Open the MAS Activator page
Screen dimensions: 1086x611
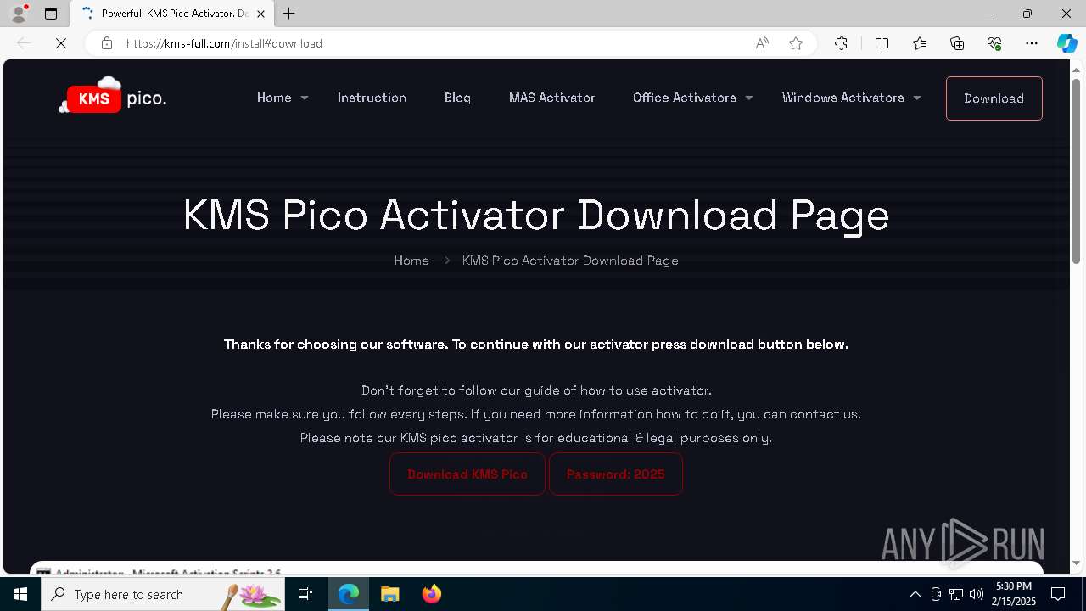551,98
